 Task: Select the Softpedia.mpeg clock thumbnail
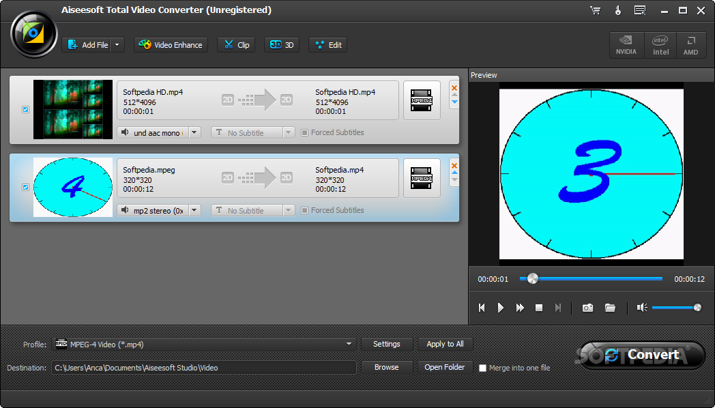[x=73, y=188]
